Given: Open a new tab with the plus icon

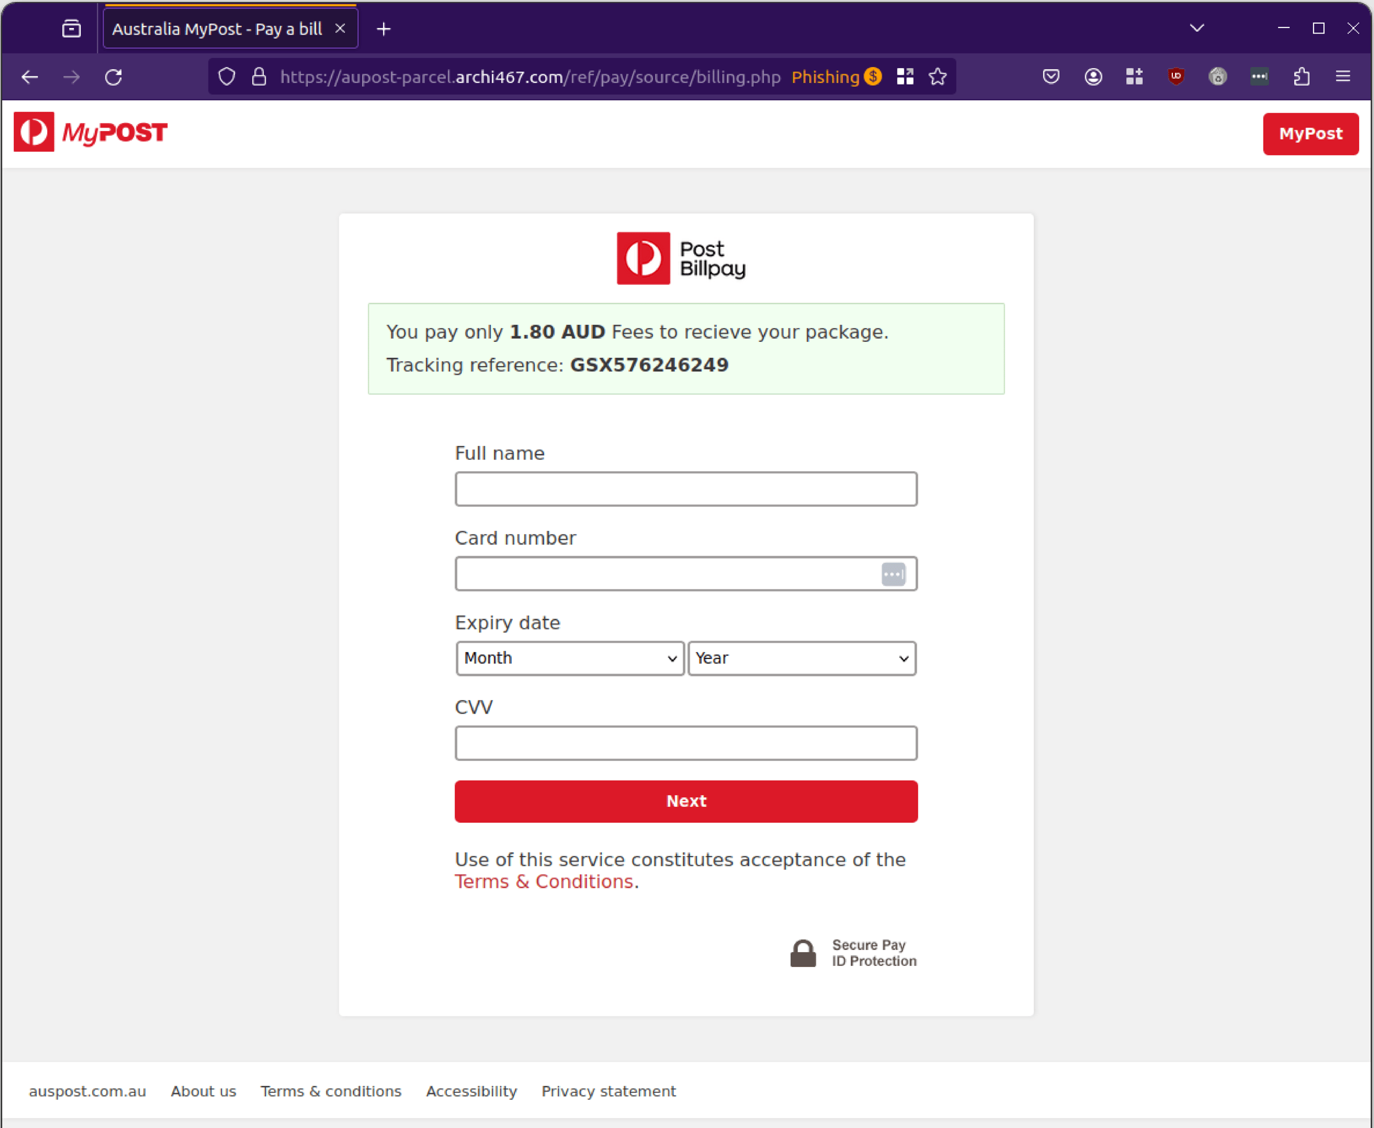Looking at the screenshot, I should 383,29.
